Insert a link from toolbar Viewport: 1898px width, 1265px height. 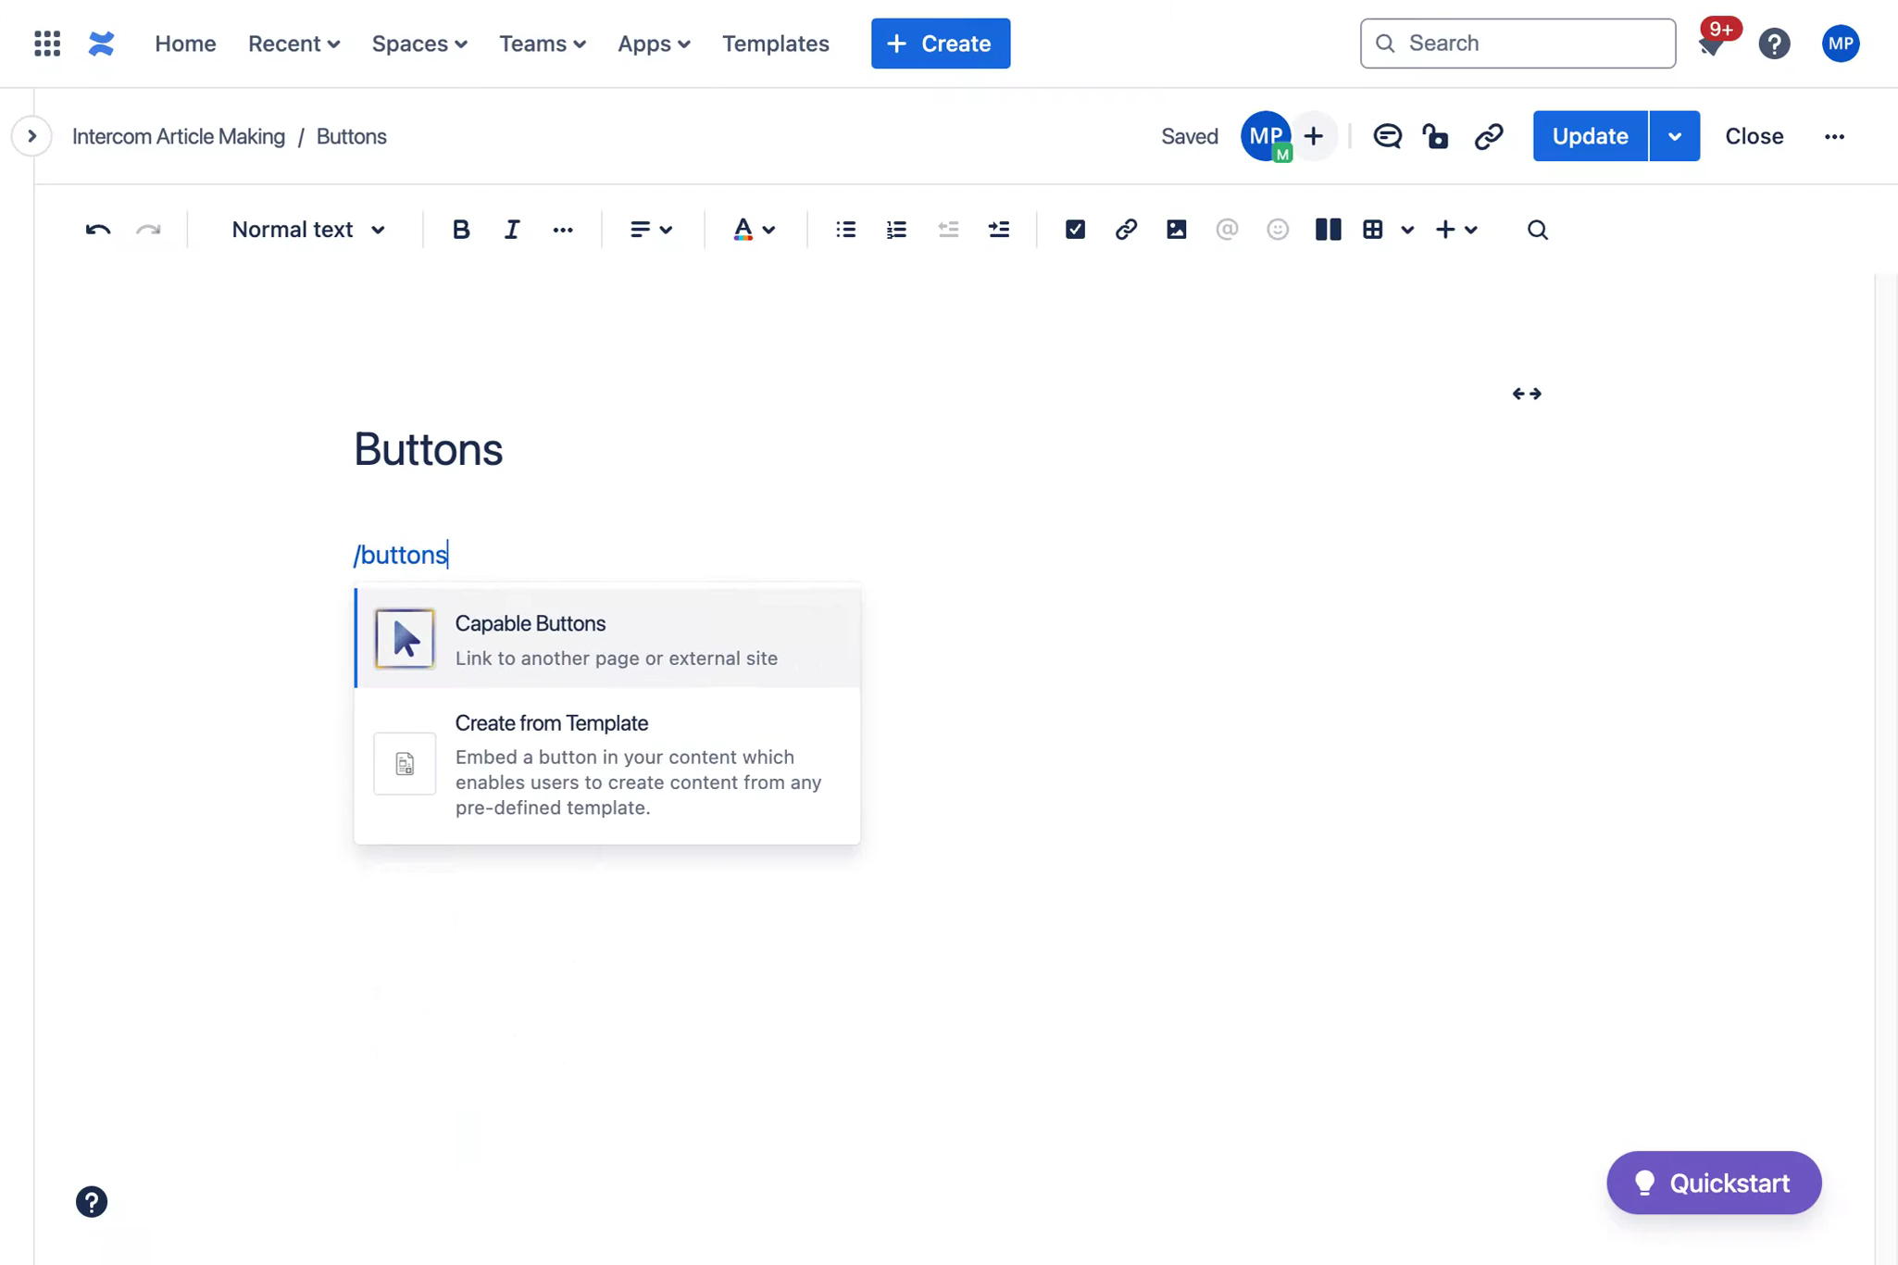pyautogui.click(x=1126, y=230)
